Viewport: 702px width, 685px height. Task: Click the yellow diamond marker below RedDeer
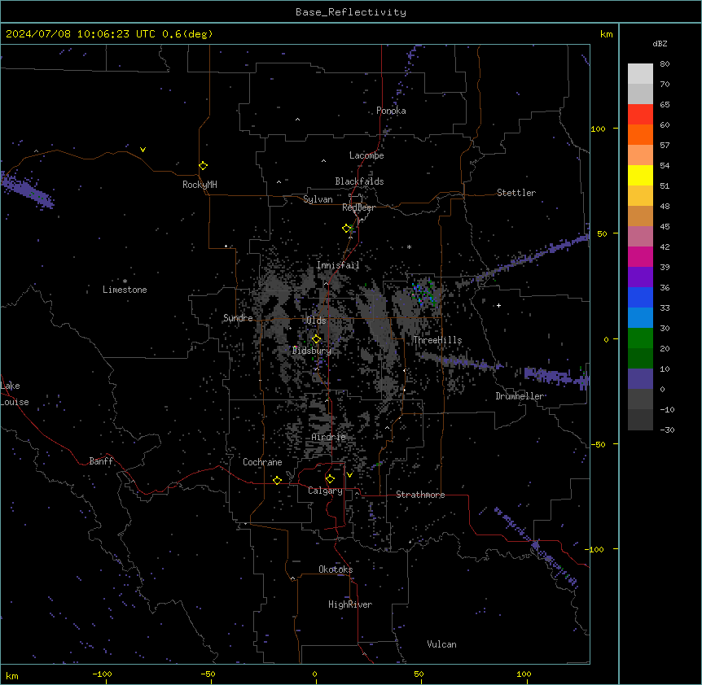[347, 229]
